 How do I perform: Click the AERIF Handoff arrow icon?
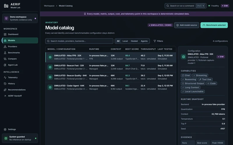point(5,96)
